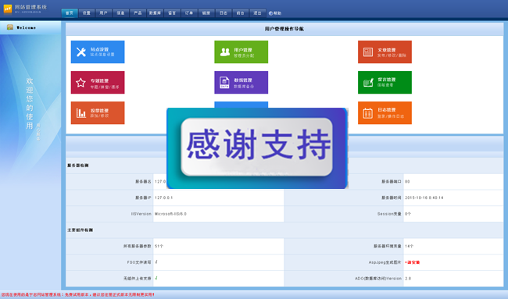
Task: Open the 前台 nav tab
Action: point(240,13)
